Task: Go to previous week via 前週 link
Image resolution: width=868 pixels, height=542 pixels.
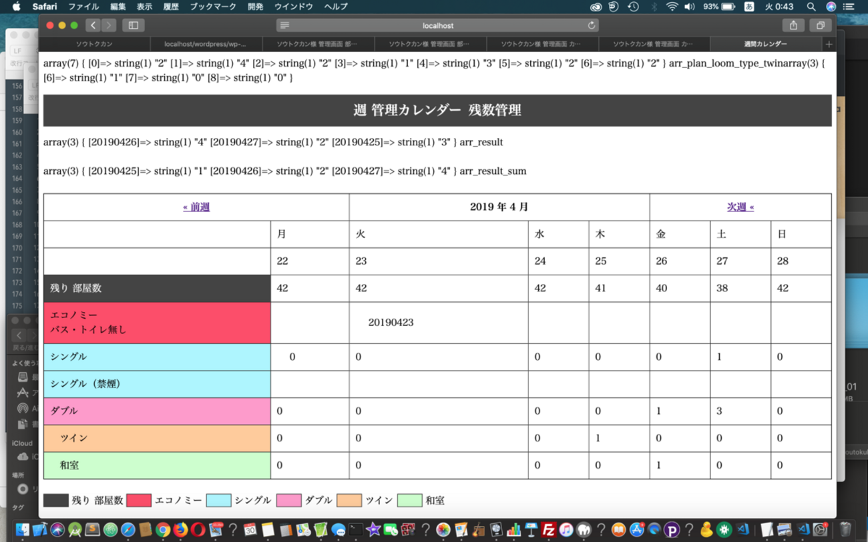Action: (196, 207)
